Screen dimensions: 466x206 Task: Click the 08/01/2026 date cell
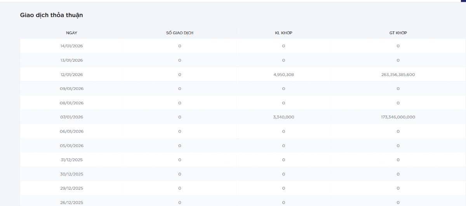(x=71, y=103)
